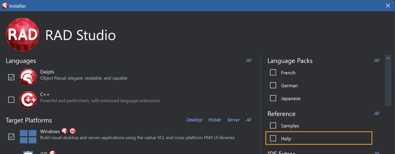395x154 pixels.
Task: Click the small Delphi badge beside Windows
Action: point(65,131)
